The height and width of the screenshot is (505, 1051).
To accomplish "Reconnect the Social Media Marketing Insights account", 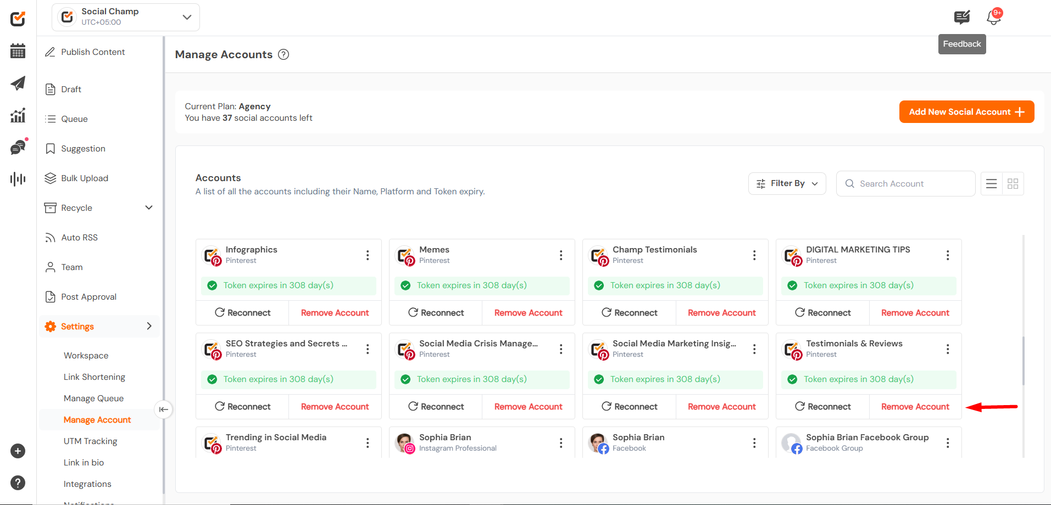I will click(629, 406).
